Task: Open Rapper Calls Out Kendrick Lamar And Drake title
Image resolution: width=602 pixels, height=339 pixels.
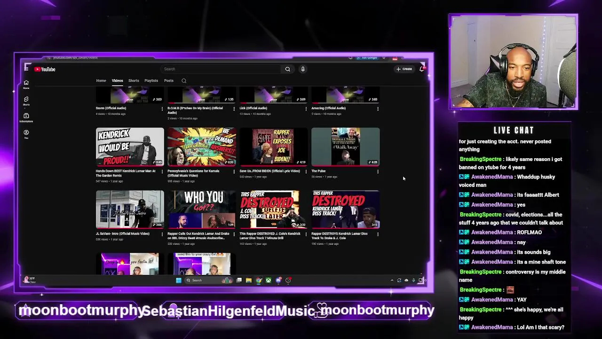Action: point(198,236)
